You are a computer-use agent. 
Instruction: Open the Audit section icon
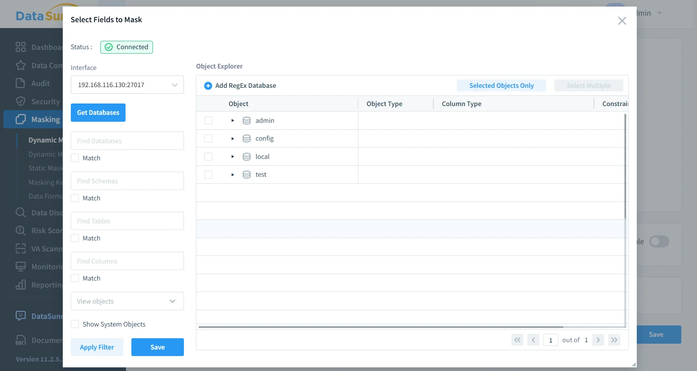pos(21,83)
